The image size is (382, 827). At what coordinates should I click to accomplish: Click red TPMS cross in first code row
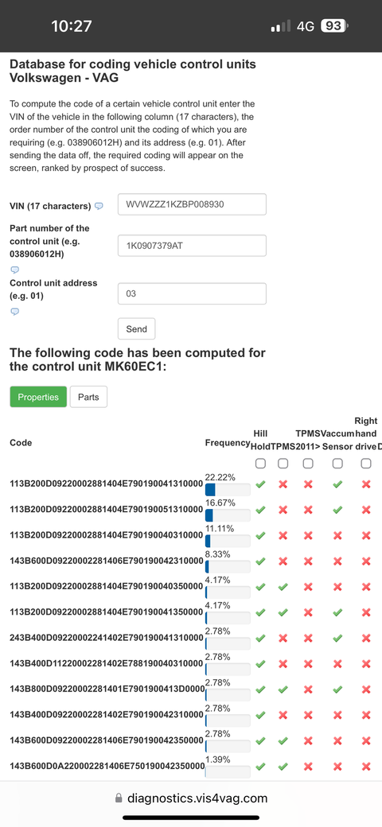pos(283,484)
